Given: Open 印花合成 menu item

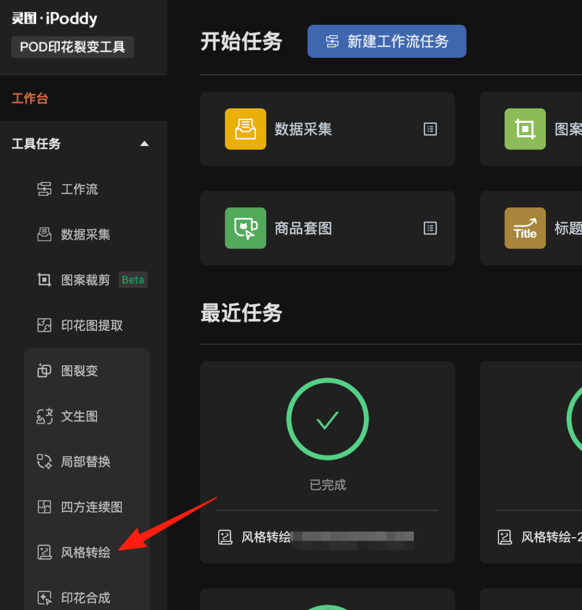Looking at the screenshot, I should (86, 598).
